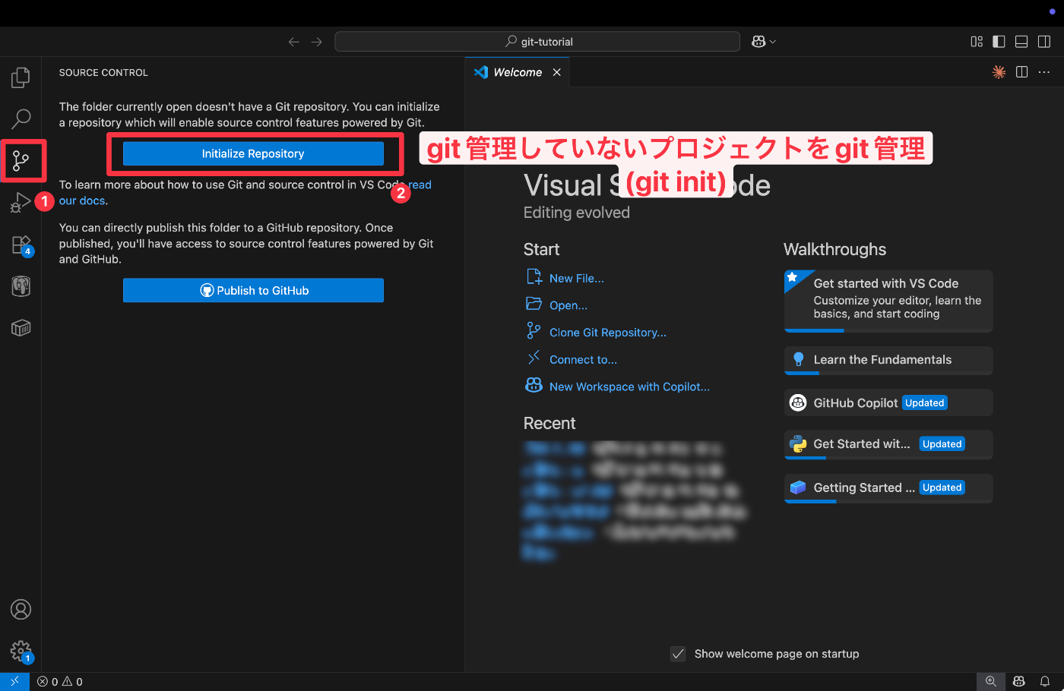Go forward with the right arrow
Image resolution: width=1064 pixels, height=691 pixels.
[x=317, y=42]
